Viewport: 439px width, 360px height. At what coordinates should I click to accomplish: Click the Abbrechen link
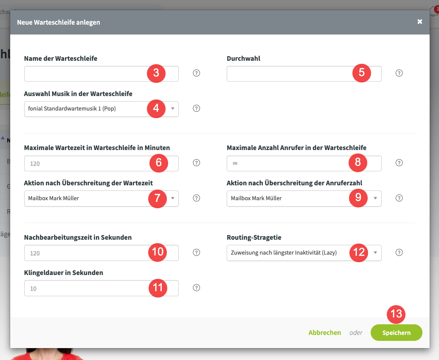(x=325, y=333)
